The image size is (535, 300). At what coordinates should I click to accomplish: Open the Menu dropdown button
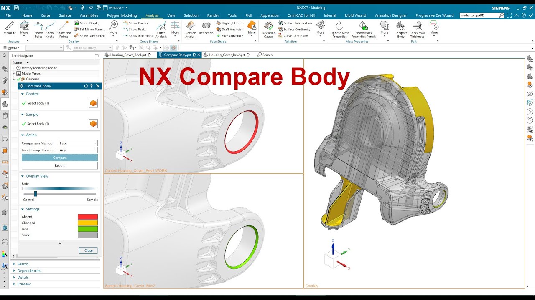point(11,48)
